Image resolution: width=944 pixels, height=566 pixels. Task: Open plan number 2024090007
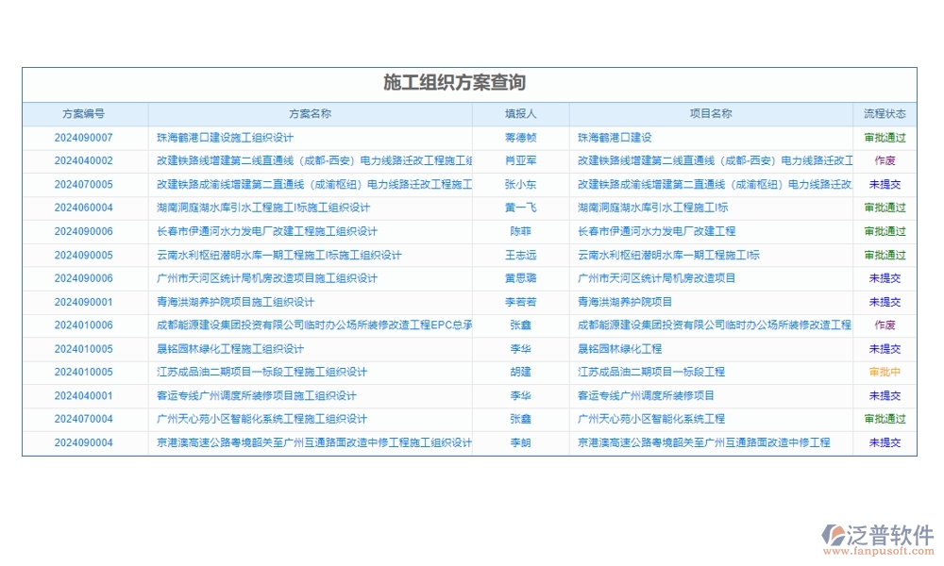83,137
